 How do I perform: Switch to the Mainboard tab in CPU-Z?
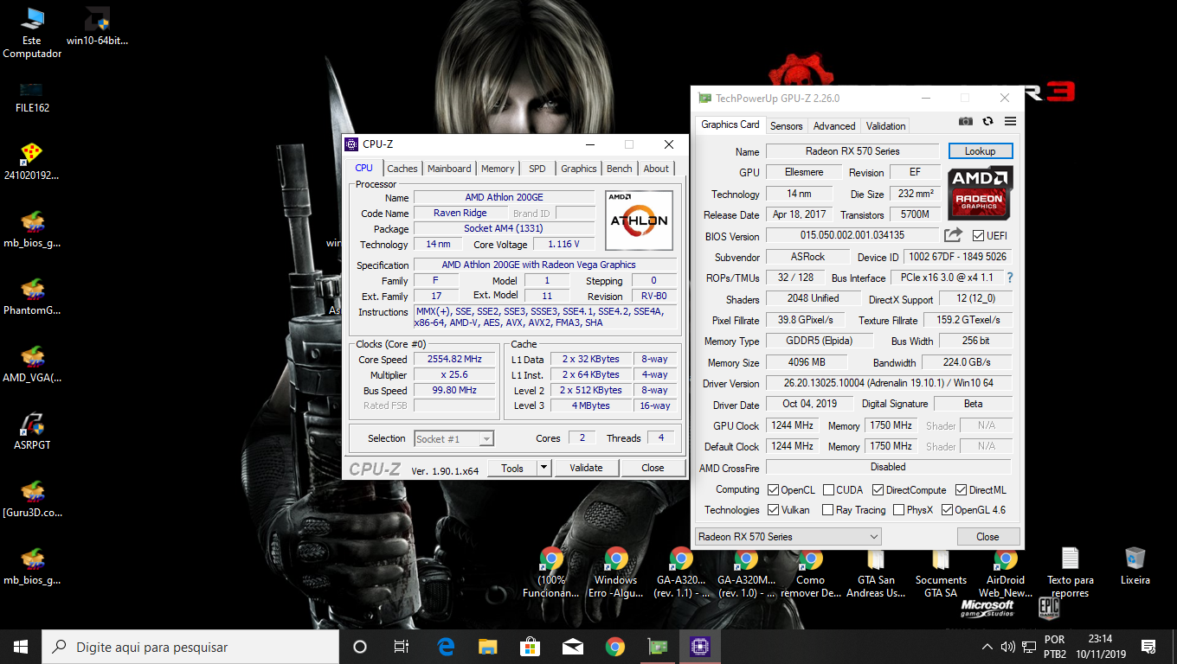click(x=449, y=169)
